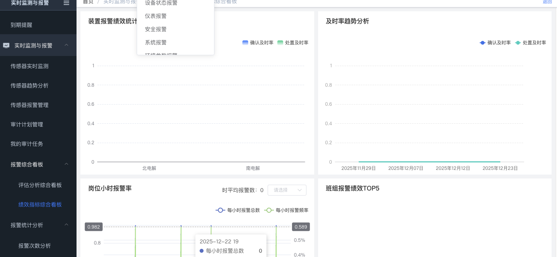Click the chart icon beside 实时监测与报警

pyautogui.click(x=6, y=45)
